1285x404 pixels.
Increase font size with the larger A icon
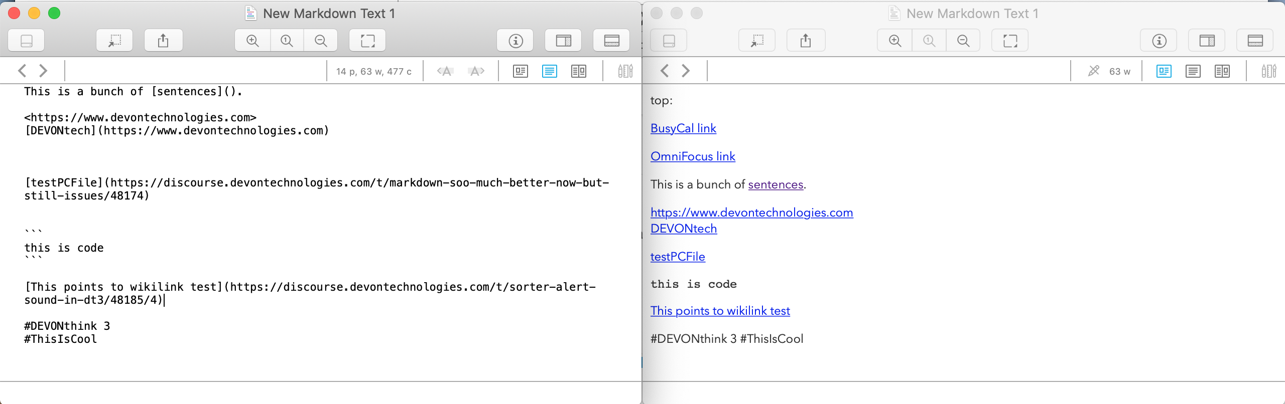[476, 71]
